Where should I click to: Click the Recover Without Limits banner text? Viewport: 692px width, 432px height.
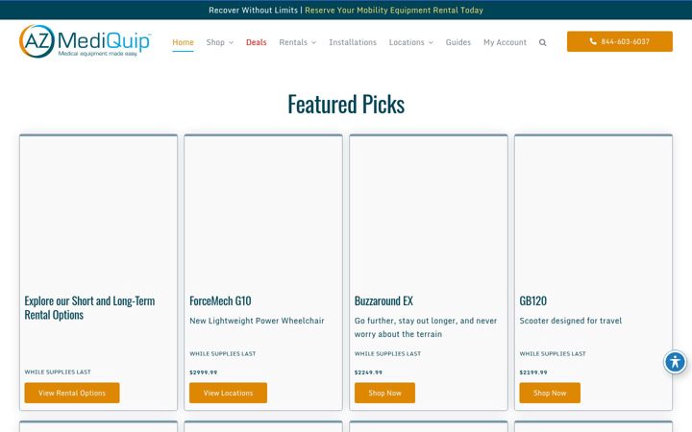click(x=254, y=11)
